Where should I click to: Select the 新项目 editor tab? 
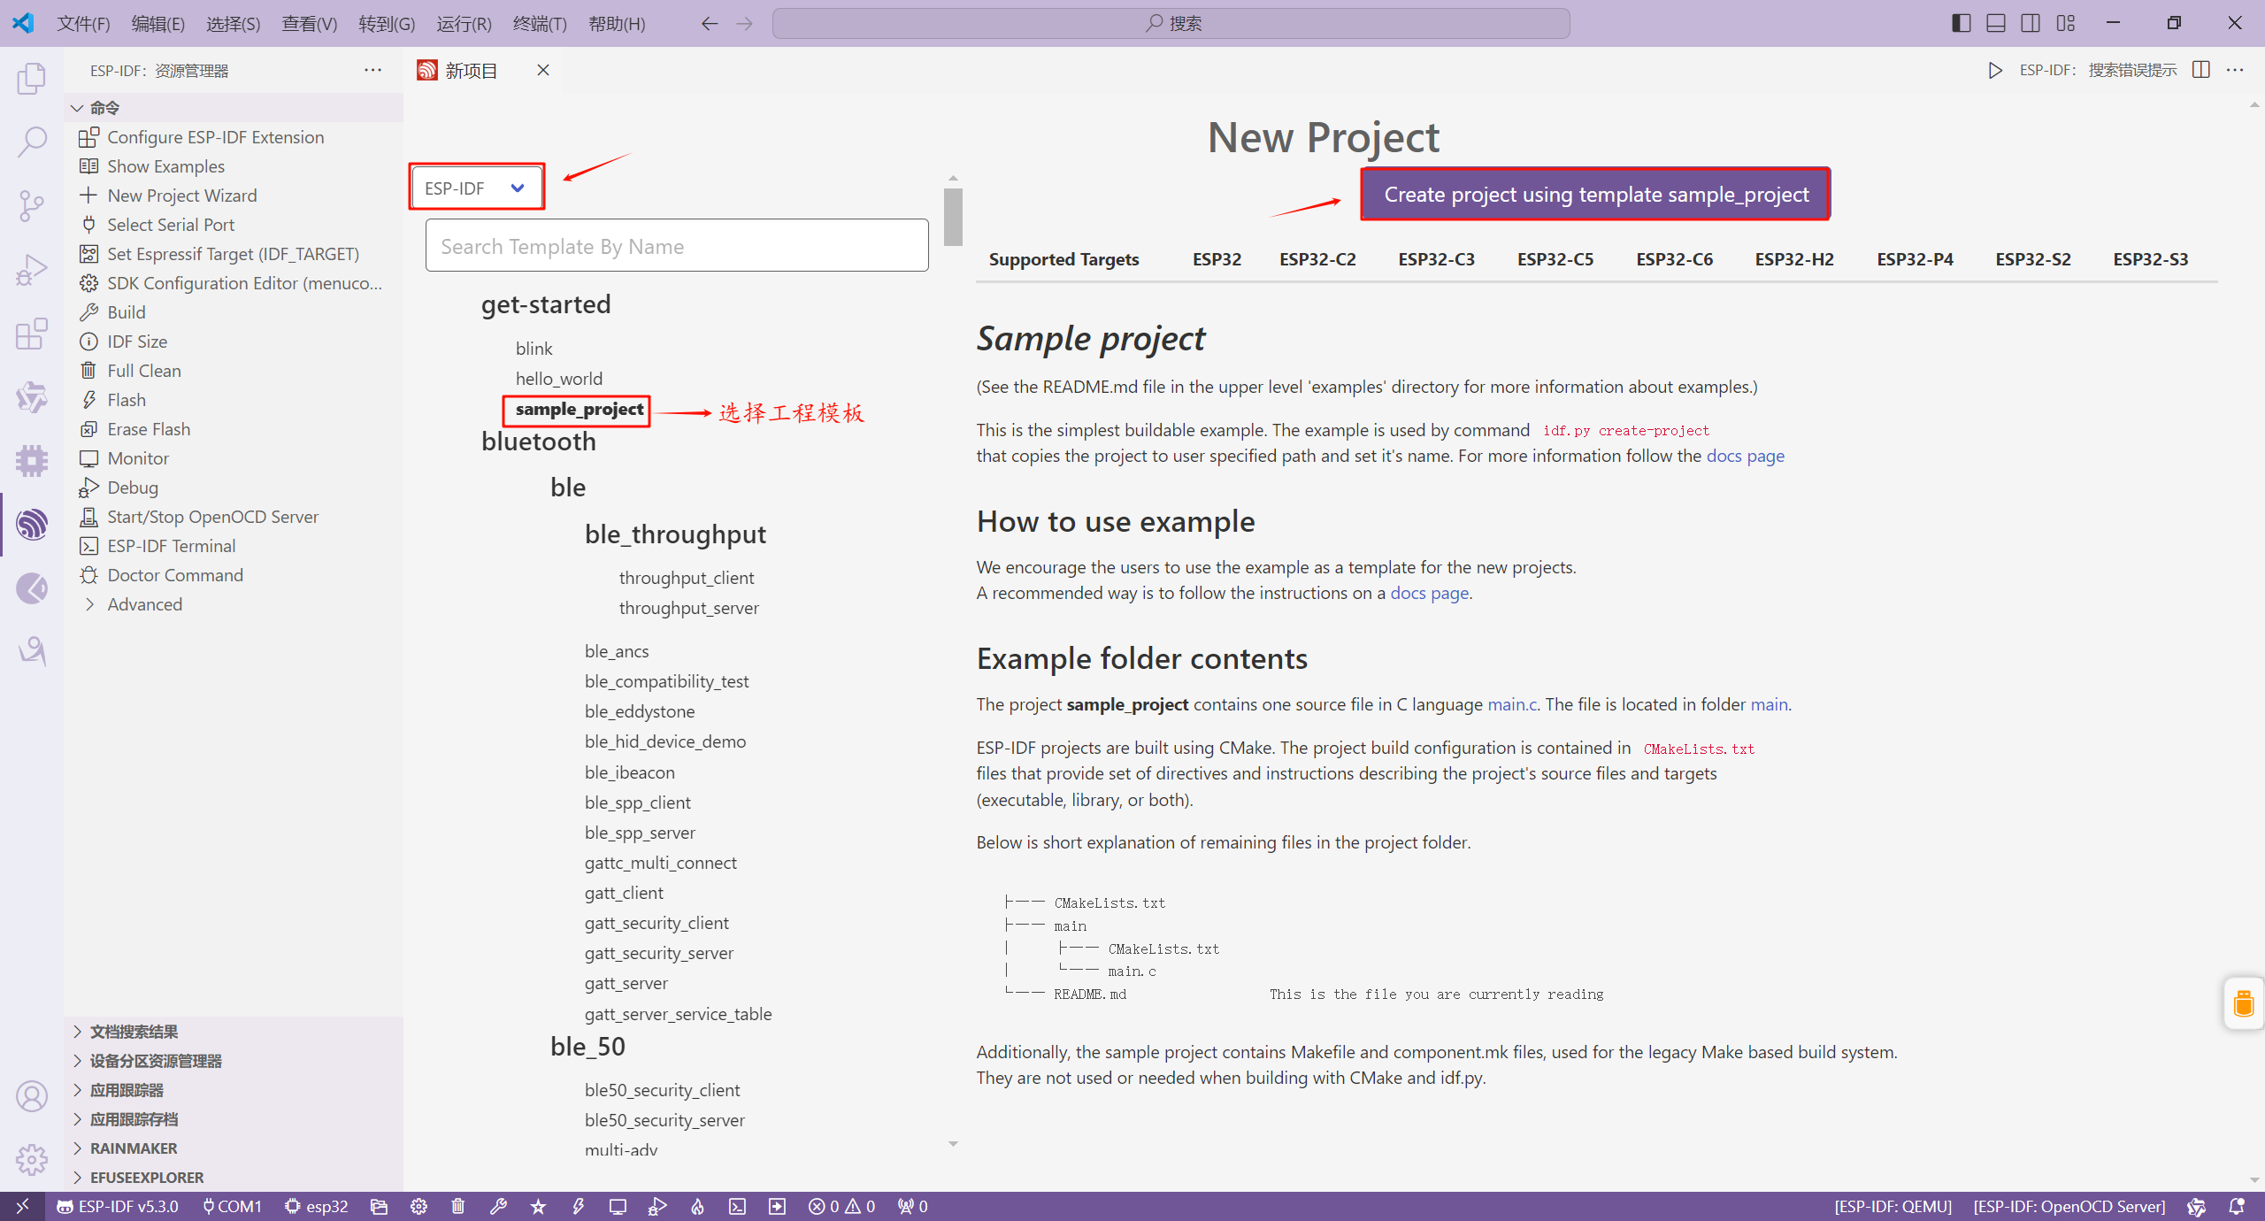coord(471,71)
